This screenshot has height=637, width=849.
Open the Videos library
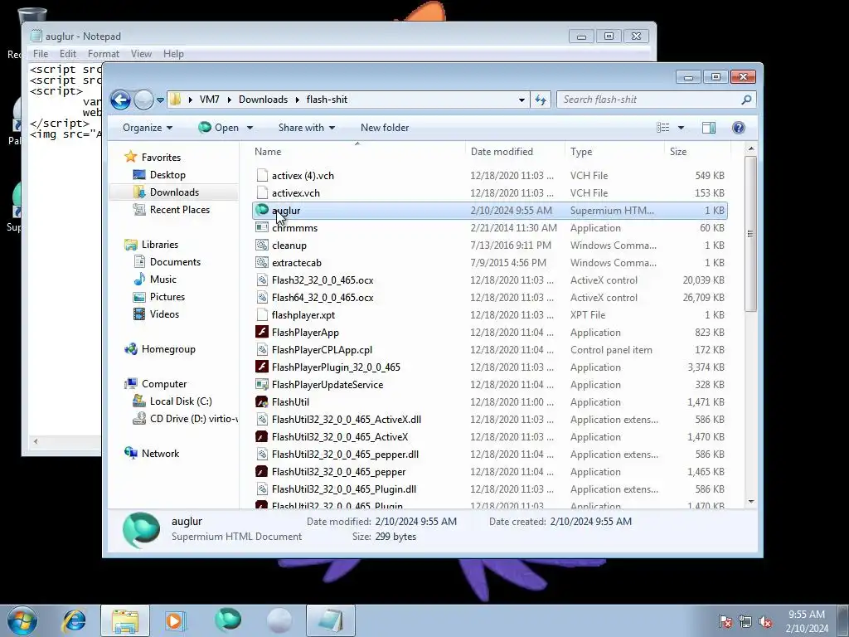pos(164,314)
